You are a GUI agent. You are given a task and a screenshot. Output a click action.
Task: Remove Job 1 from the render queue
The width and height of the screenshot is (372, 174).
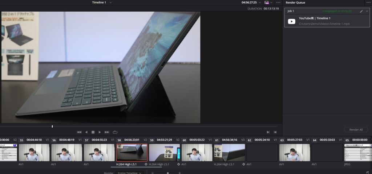(367, 11)
